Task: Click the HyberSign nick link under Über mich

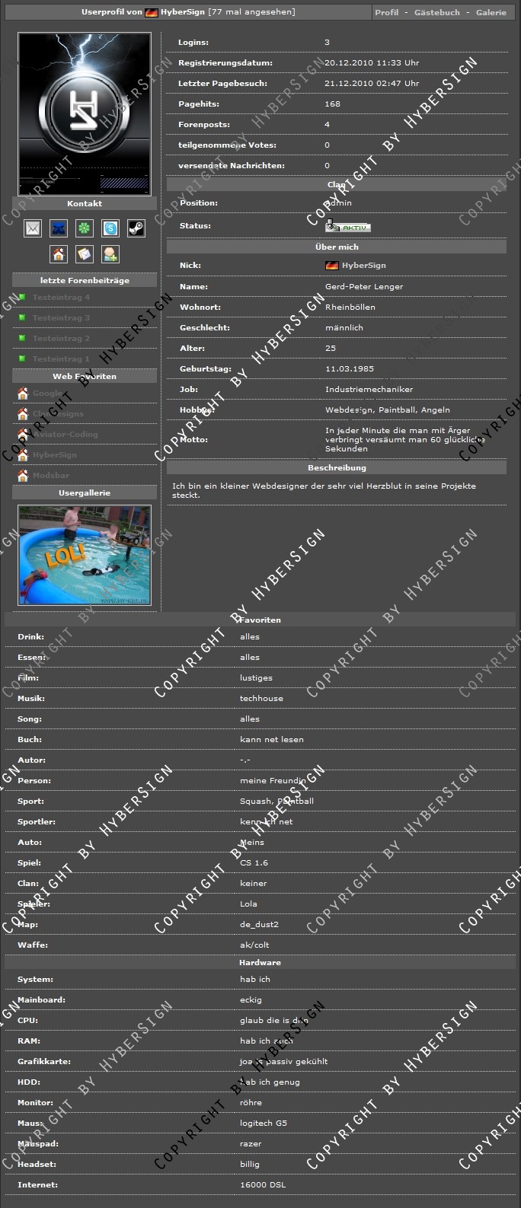Action: pos(363,266)
